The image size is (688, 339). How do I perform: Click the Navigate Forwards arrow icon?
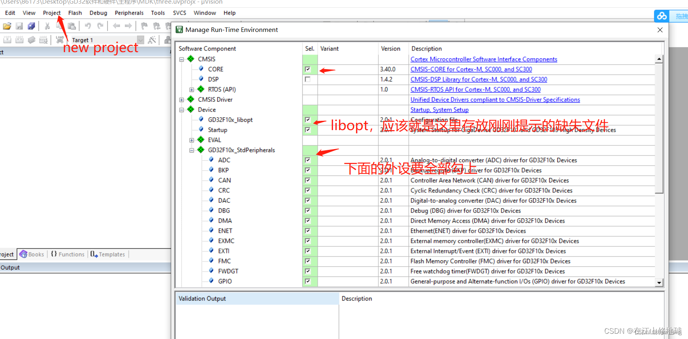(x=128, y=26)
